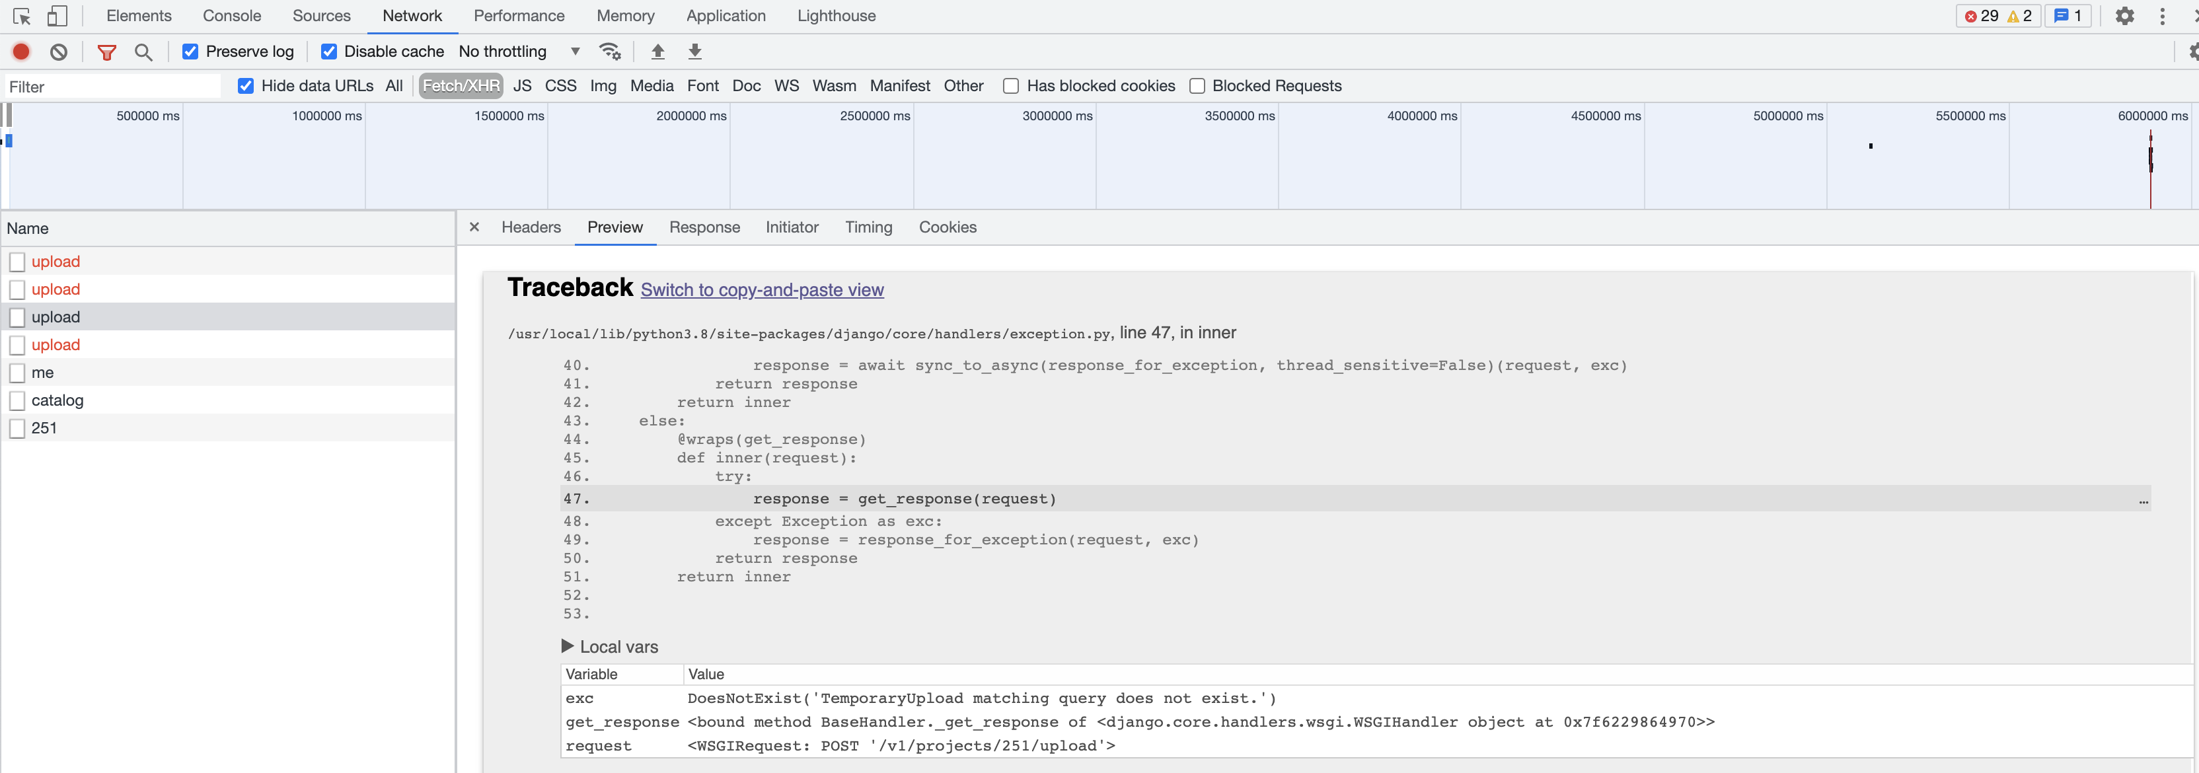Click inside the Filter input field

[x=111, y=86]
